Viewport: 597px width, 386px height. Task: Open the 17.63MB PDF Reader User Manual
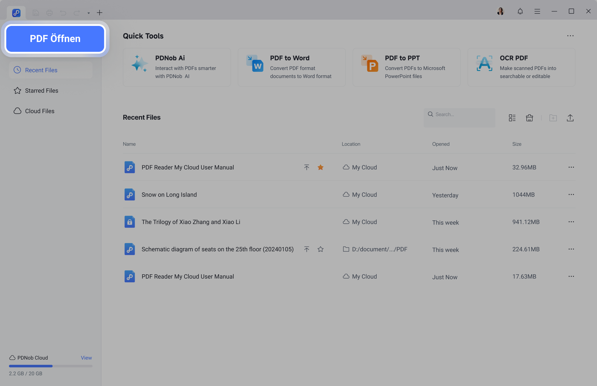click(x=188, y=277)
